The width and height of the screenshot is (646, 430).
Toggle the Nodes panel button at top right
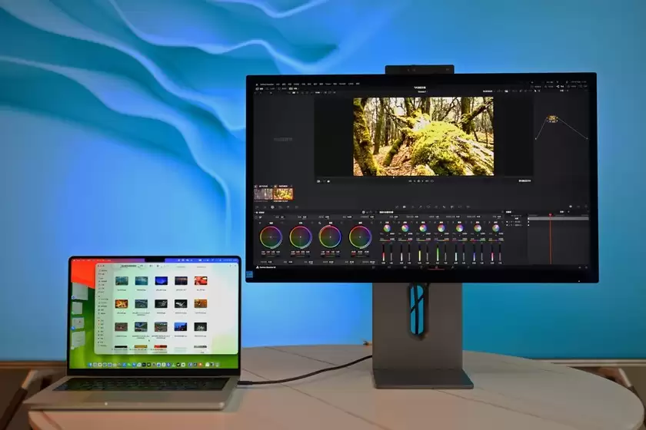click(x=561, y=87)
